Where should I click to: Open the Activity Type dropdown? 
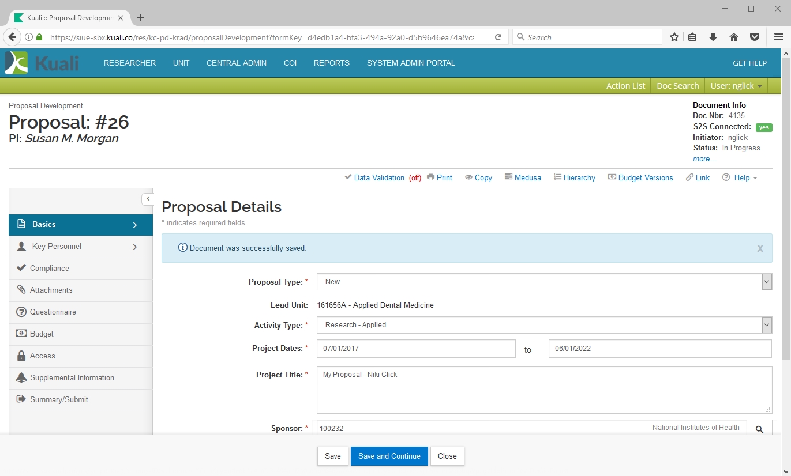[543, 325]
